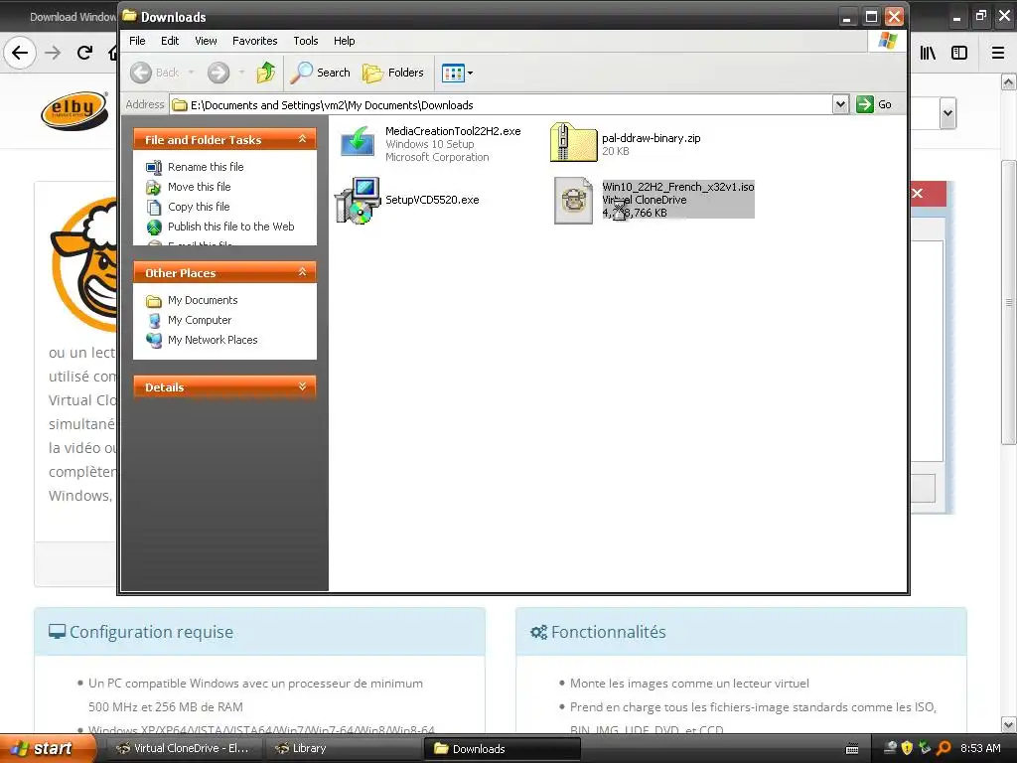Image resolution: width=1017 pixels, height=763 pixels.
Task: Click the Downloads taskbar item
Action: pos(502,748)
